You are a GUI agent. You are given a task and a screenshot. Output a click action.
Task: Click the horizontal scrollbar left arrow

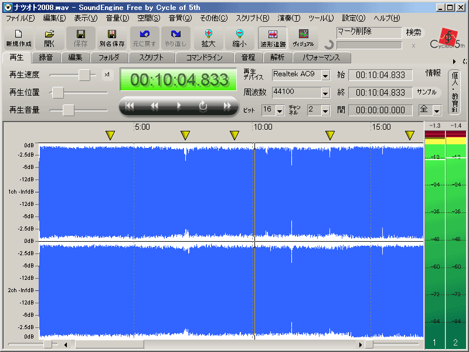(66, 345)
